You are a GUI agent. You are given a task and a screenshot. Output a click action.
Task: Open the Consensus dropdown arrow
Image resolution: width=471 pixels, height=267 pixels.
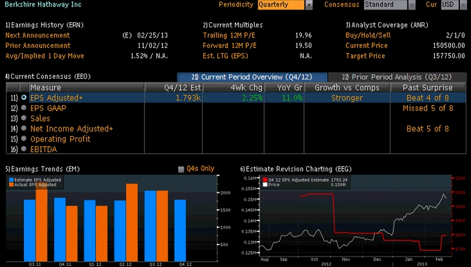coord(412,5)
